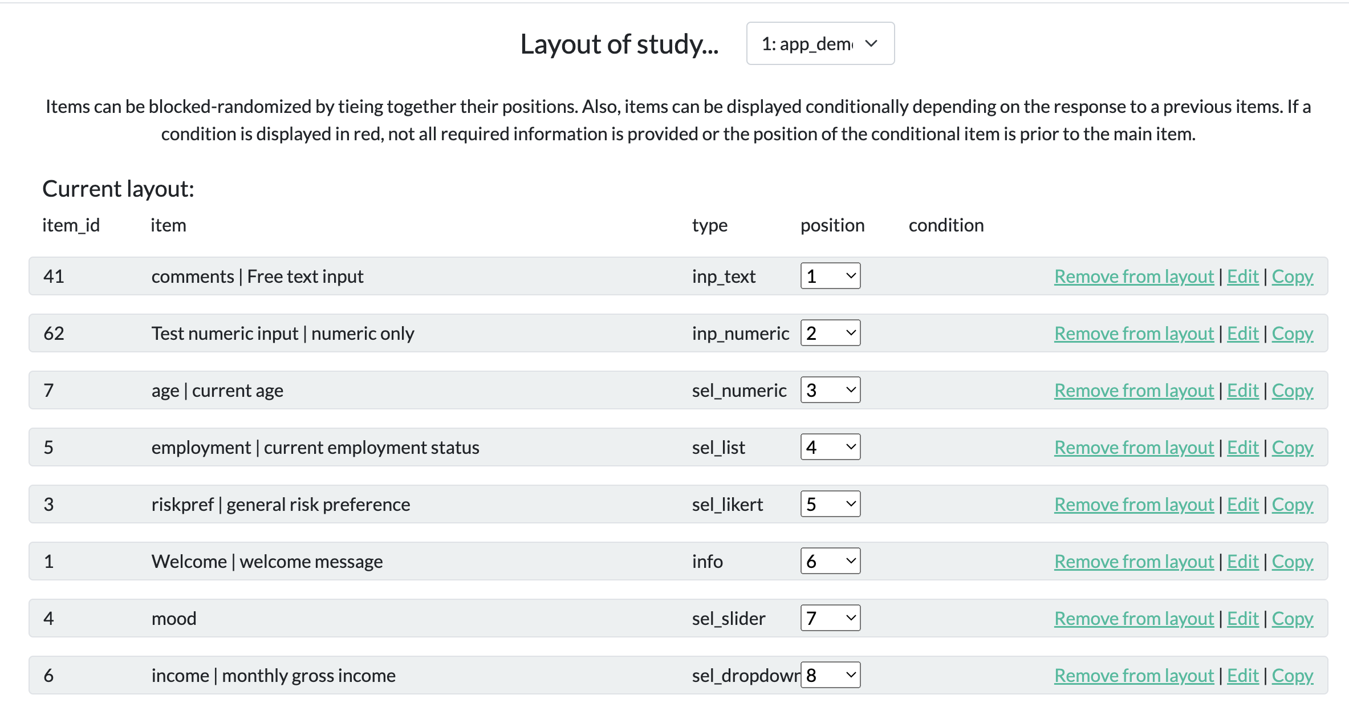Click the 'condition' column header
This screenshot has width=1349, height=715.
946,225
